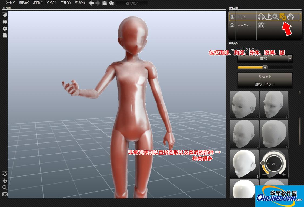The height and width of the screenshot is (207, 304).
Task: Click the 输入数字 input field
Action: (x=132, y=3)
